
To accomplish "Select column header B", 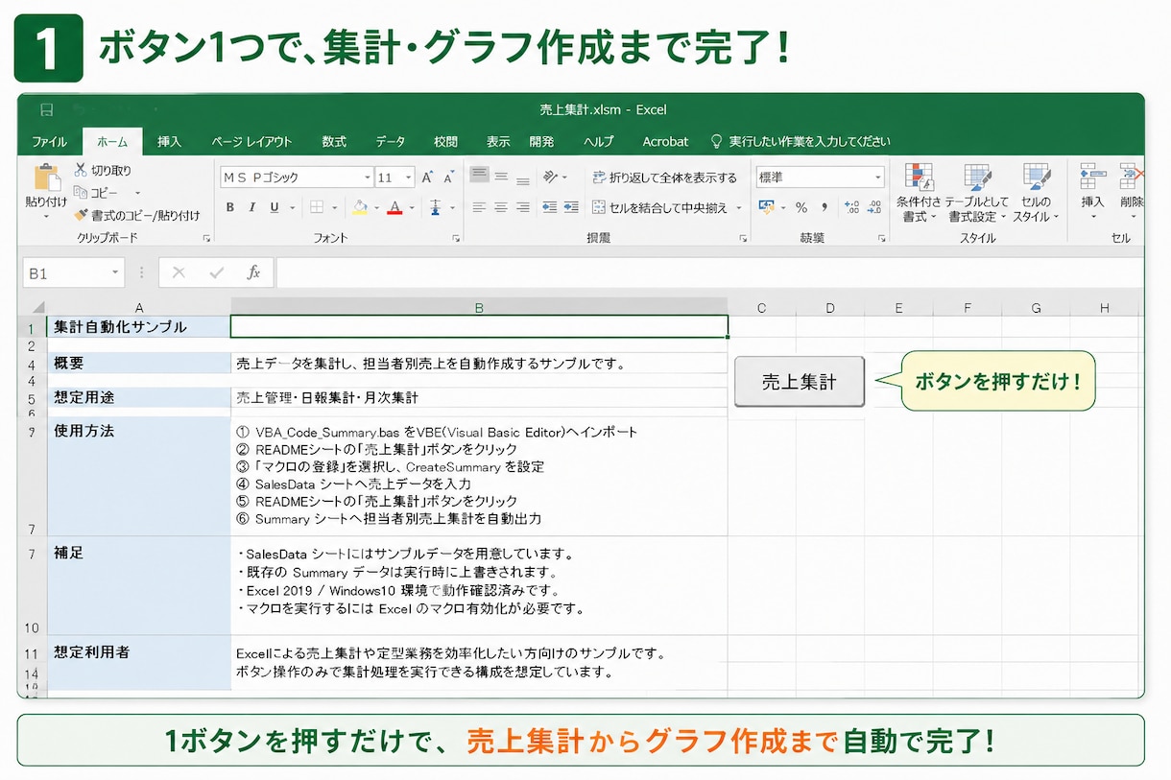I will (x=479, y=307).
